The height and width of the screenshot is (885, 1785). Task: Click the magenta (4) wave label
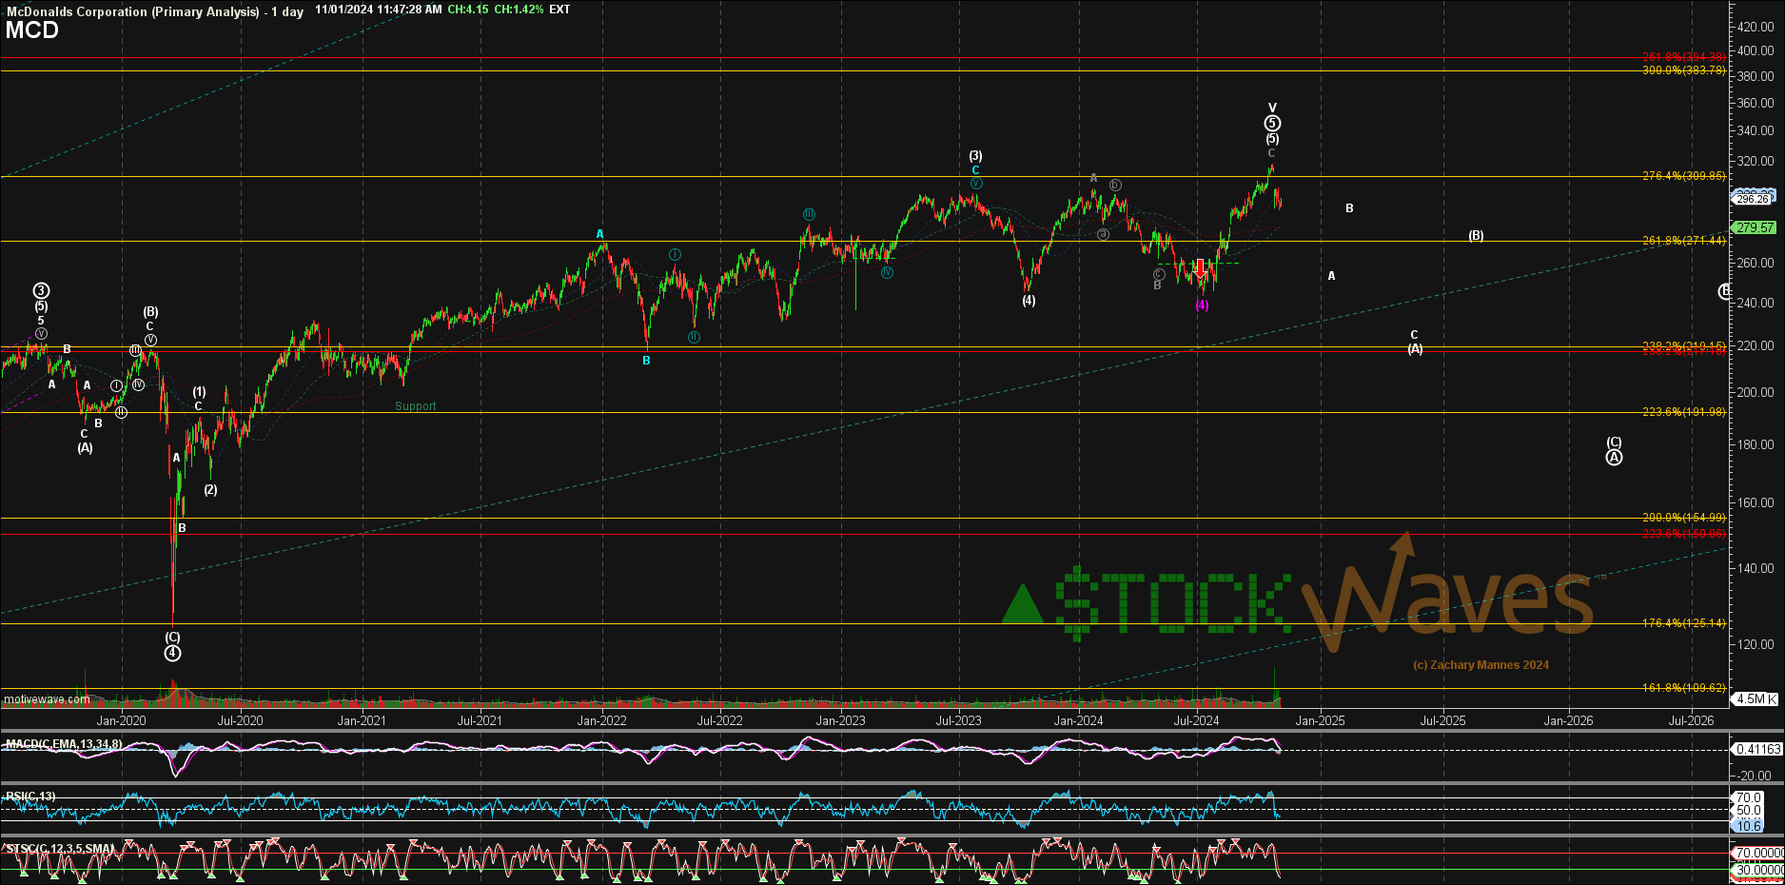[1202, 305]
